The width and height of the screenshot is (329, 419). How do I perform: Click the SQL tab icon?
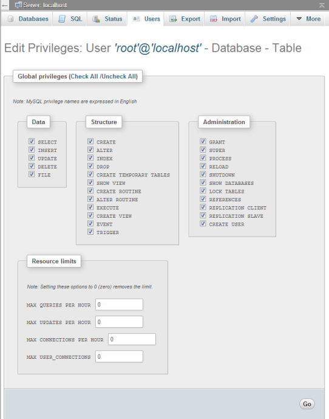point(62,19)
